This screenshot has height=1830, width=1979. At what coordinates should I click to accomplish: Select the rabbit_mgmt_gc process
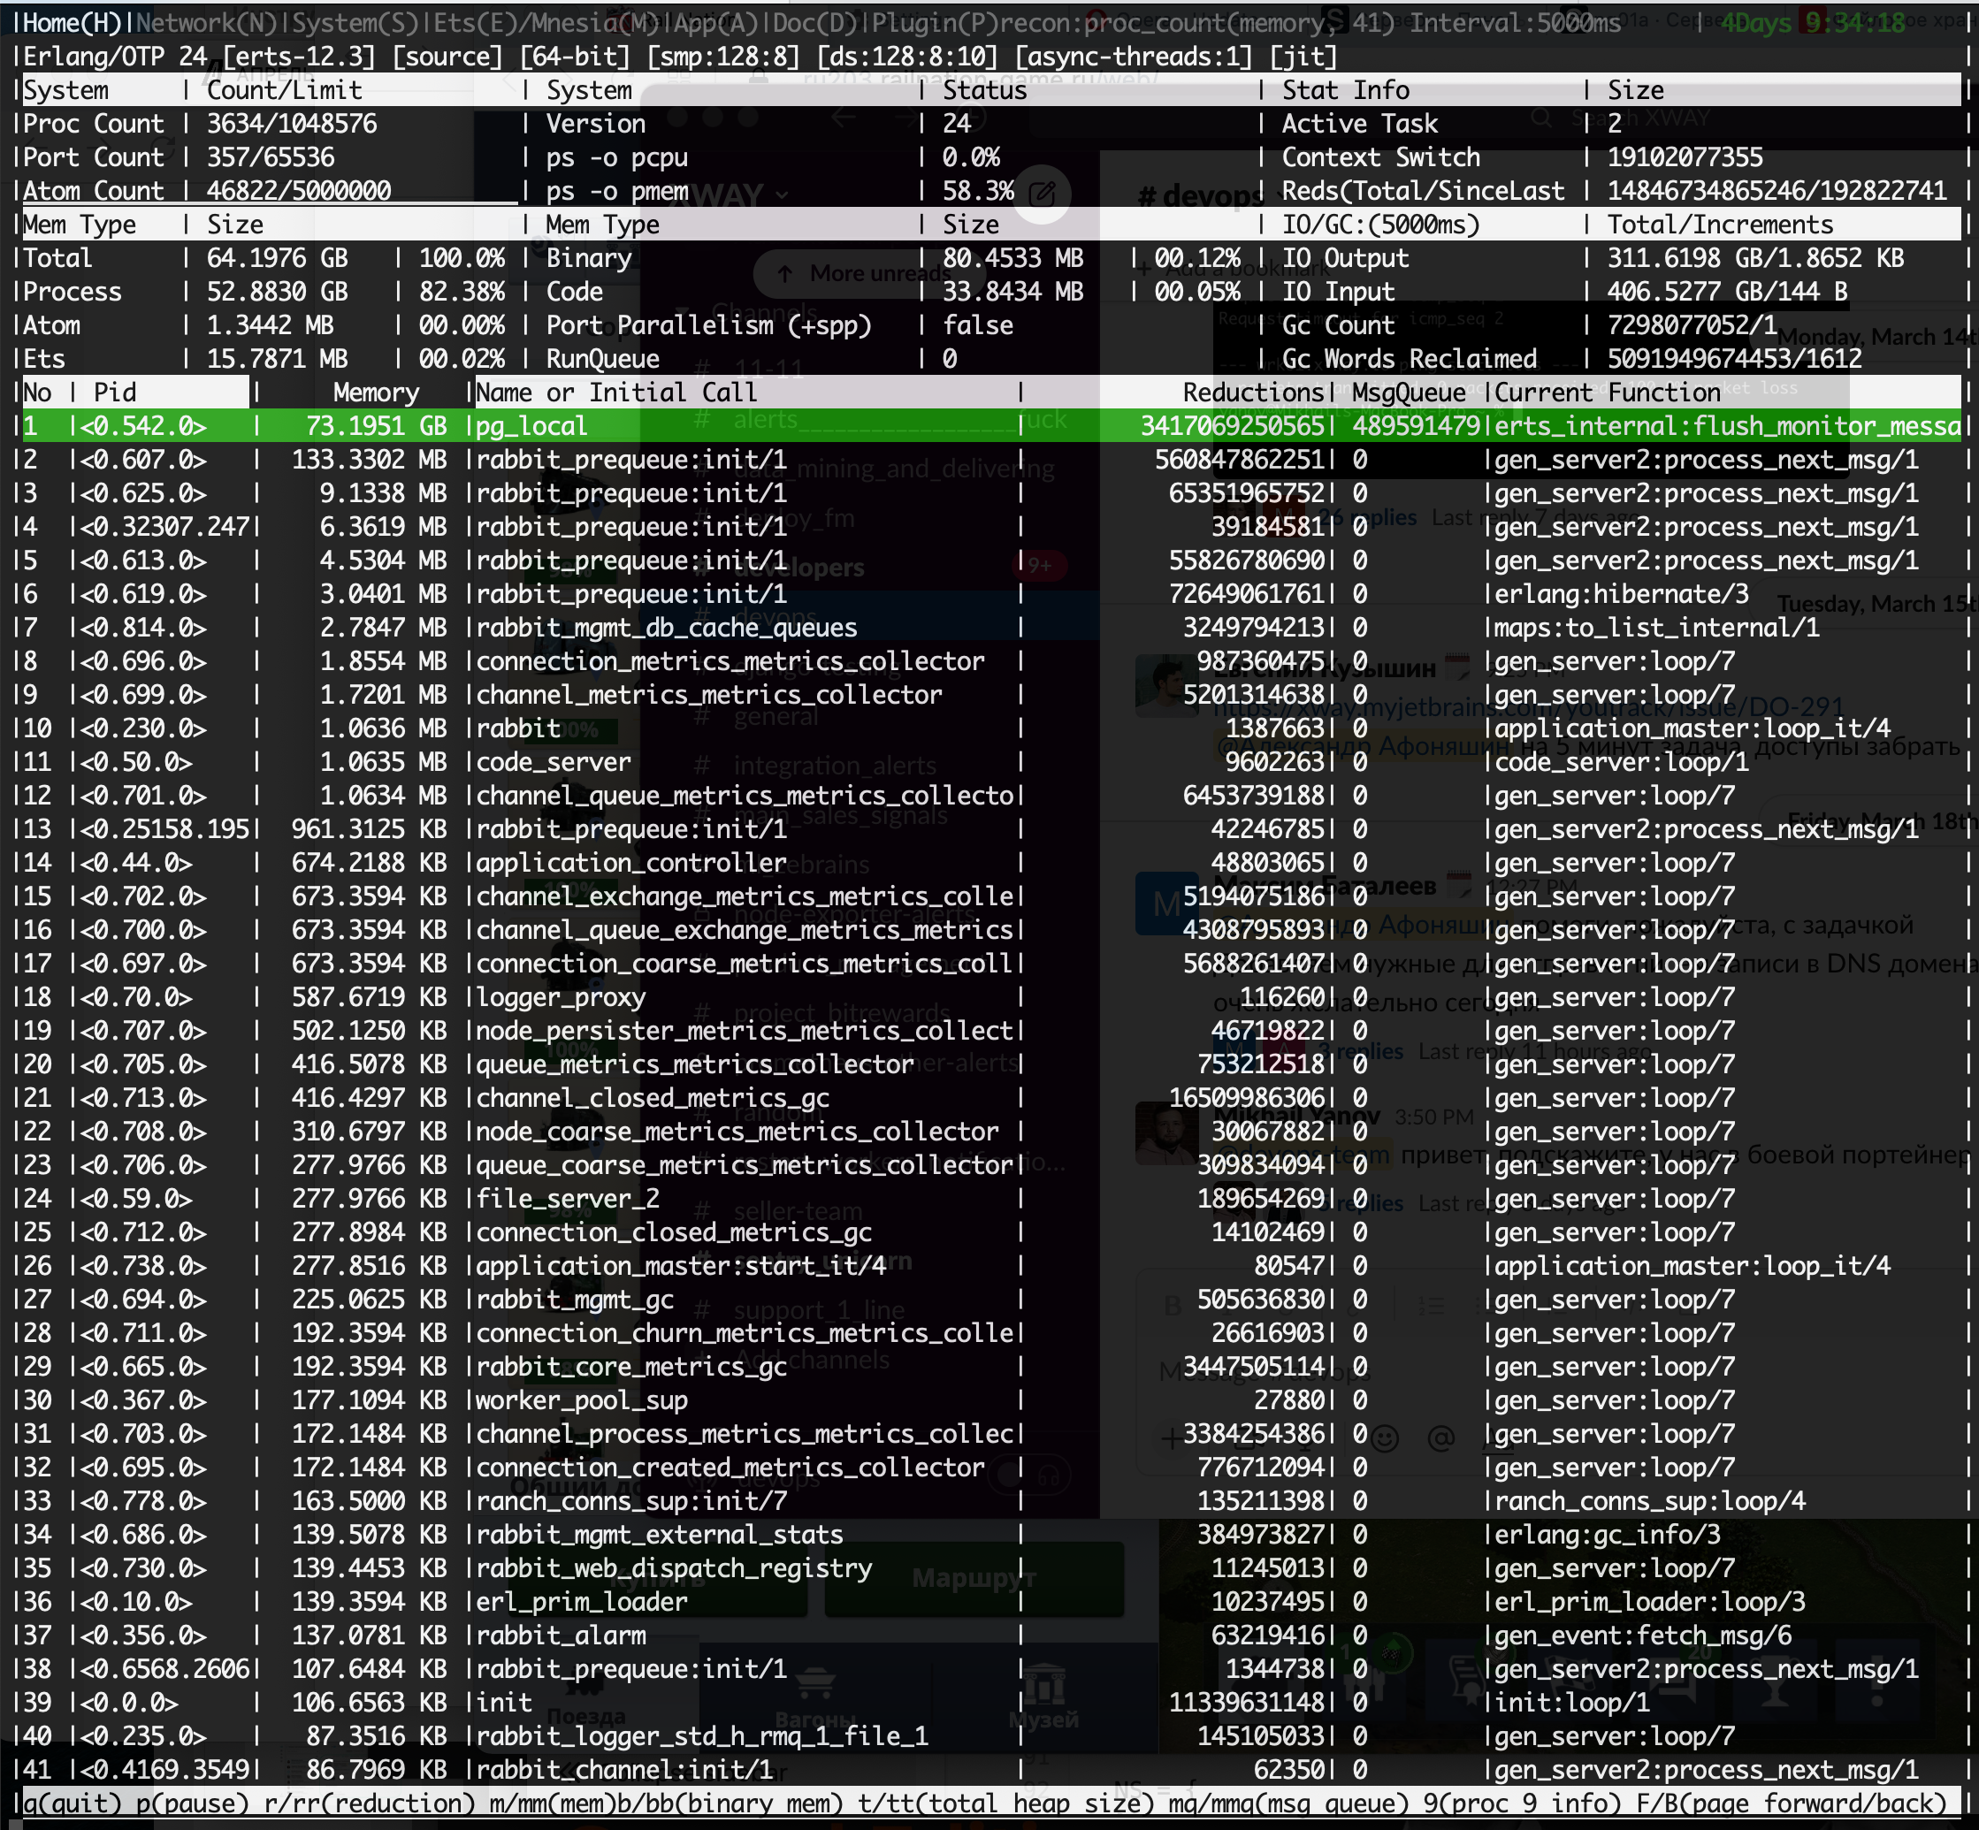[575, 1300]
